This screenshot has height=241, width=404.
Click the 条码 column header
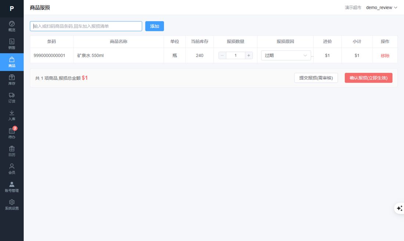[x=51, y=42]
